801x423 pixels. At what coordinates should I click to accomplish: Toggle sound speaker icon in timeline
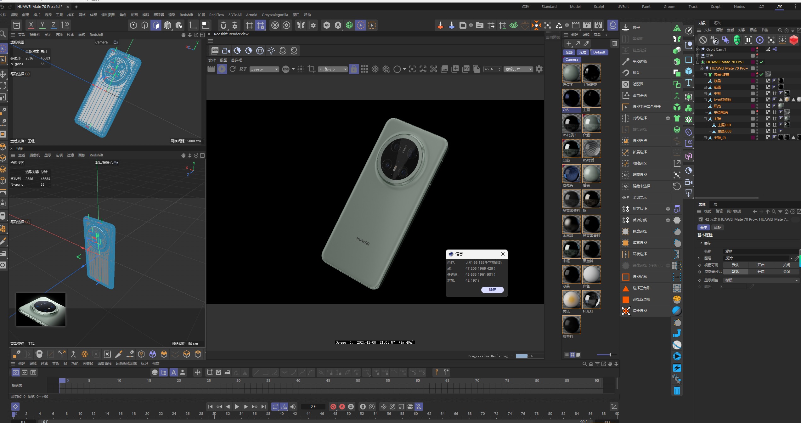pyautogui.click(x=293, y=407)
